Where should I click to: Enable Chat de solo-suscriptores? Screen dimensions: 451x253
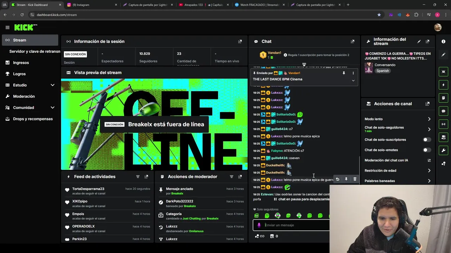click(x=427, y=140)
